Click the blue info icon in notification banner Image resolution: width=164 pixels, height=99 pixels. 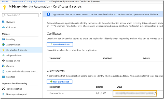48,14
